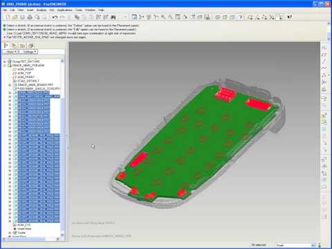Open the Show dropdown in model tree
332x249 pixels.
(x=10, y=52)
